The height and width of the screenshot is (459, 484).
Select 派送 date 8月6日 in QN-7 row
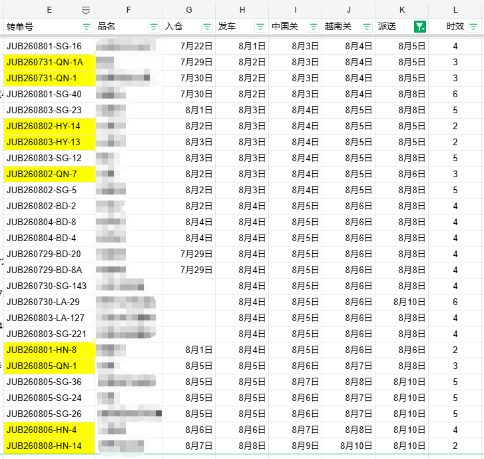pos(402,175)
